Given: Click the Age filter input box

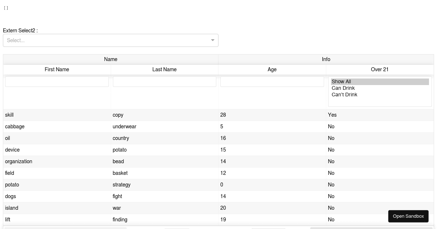Looking at the screenshot, I should pos(272,81).
